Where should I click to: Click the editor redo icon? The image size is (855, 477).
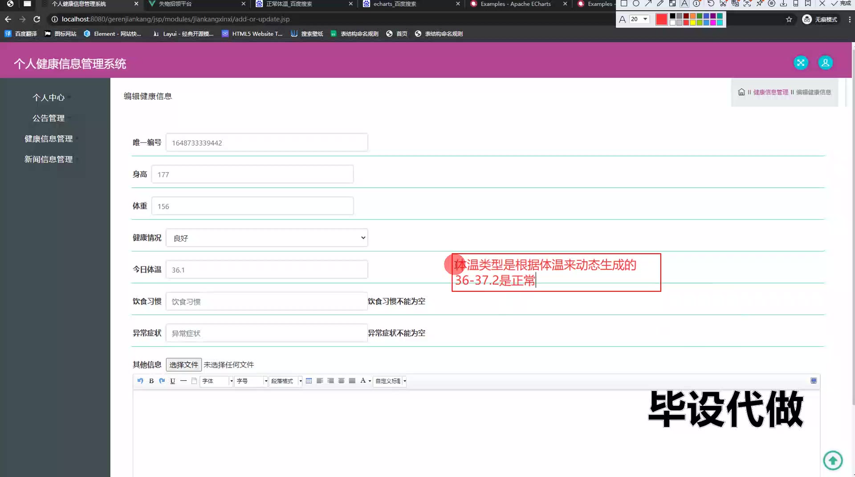[162, 381]
